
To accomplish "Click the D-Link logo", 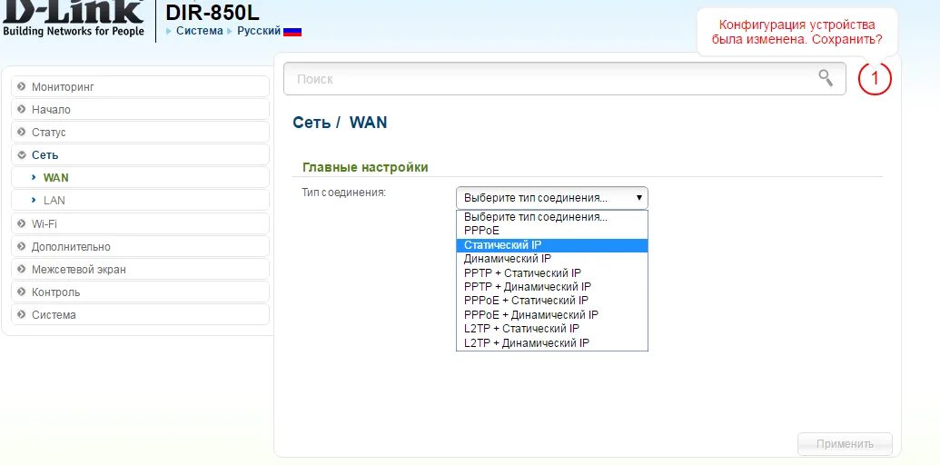I will [74, 18].
